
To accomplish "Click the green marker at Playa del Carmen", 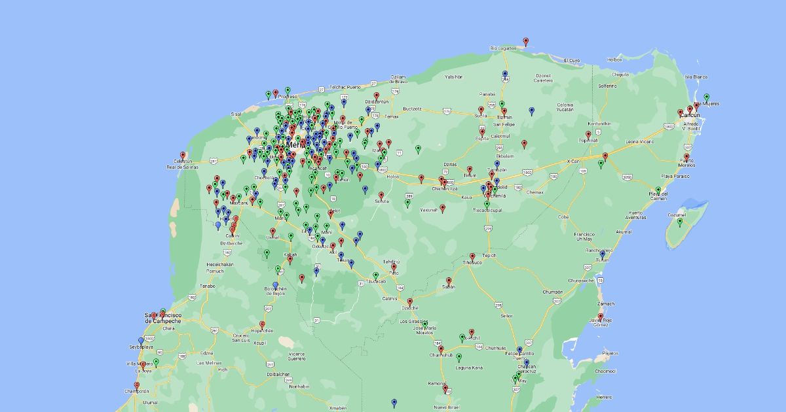I will point(658,191).
